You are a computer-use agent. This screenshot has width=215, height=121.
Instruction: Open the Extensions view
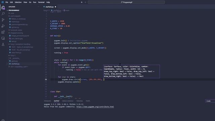point(3,32)
